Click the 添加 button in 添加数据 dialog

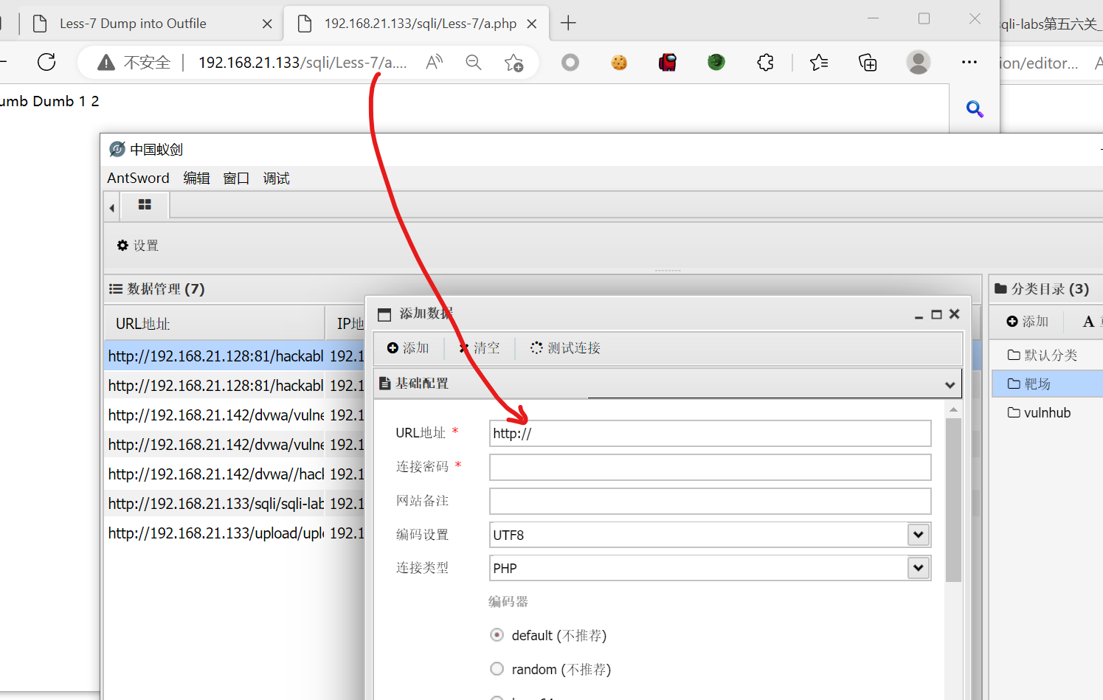pos(408,348)
